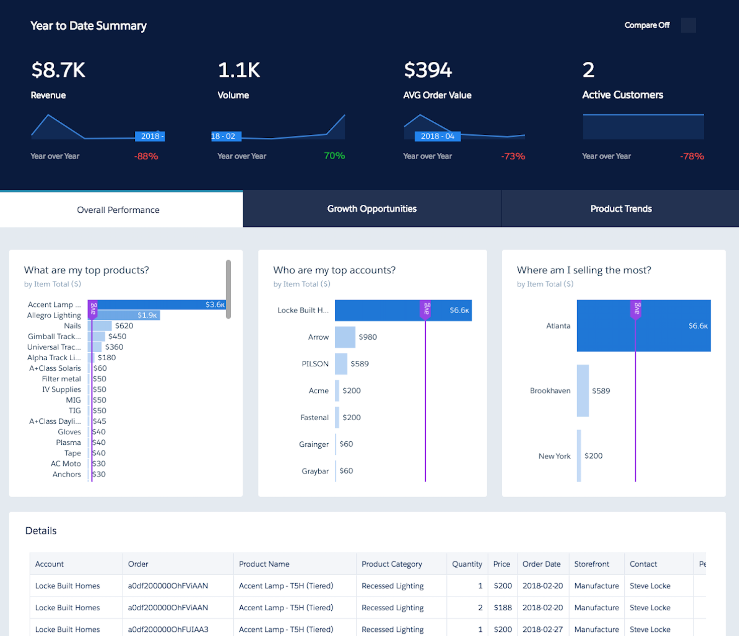The width and height of the screenshot is (739, 636).
Task: Toggle the Compare Off switch
Action: pyautogui.click(x=688, y=25)
